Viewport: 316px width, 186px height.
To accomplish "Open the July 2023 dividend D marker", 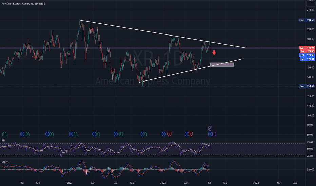I will [210, 134].
